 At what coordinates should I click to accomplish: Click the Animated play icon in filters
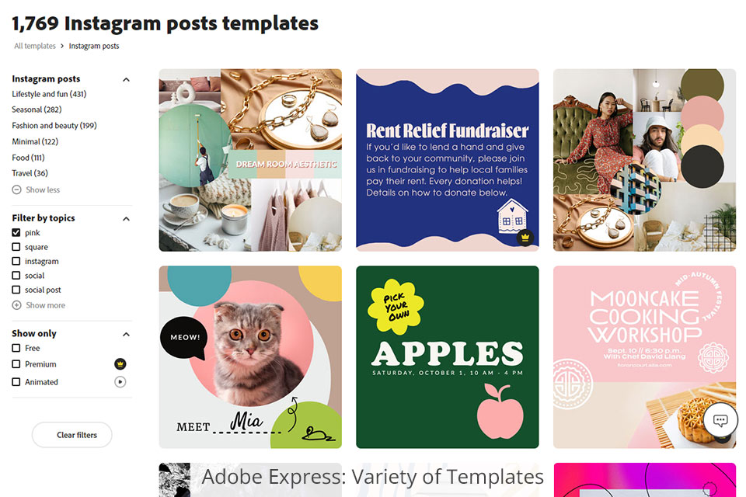120,381
